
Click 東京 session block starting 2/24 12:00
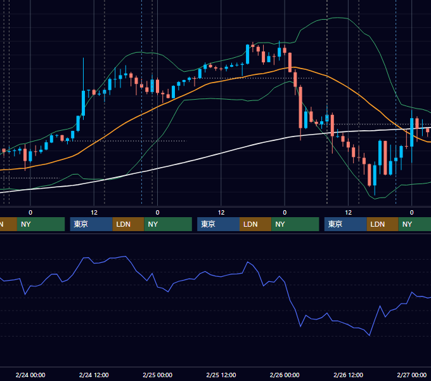tap(91, 224)
